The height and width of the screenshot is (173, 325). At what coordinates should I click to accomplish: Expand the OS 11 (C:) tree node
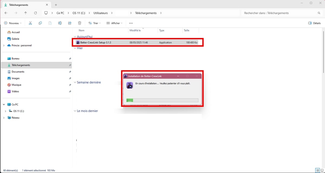(6, 111)
